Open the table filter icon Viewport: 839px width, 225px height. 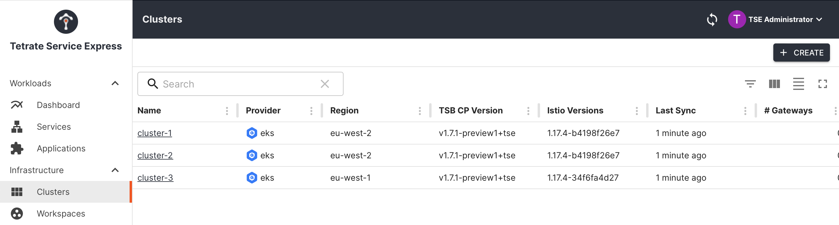click(x=750, y=84)
